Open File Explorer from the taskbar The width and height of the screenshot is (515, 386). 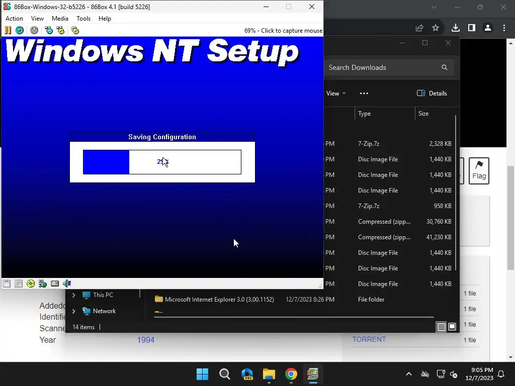coord(269,374)
